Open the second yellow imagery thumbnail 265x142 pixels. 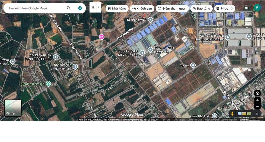click(244, 114)
